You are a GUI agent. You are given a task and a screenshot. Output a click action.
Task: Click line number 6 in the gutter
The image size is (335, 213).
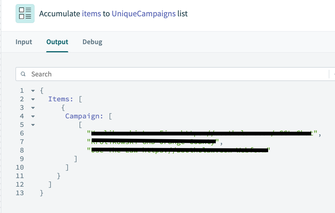pyautogui.click(x=22, y=133)
